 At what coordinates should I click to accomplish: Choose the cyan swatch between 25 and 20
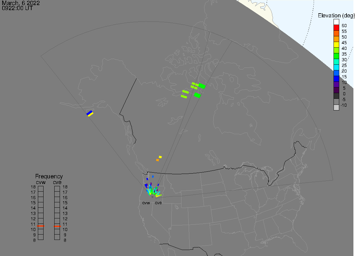(x=336, y=67)
